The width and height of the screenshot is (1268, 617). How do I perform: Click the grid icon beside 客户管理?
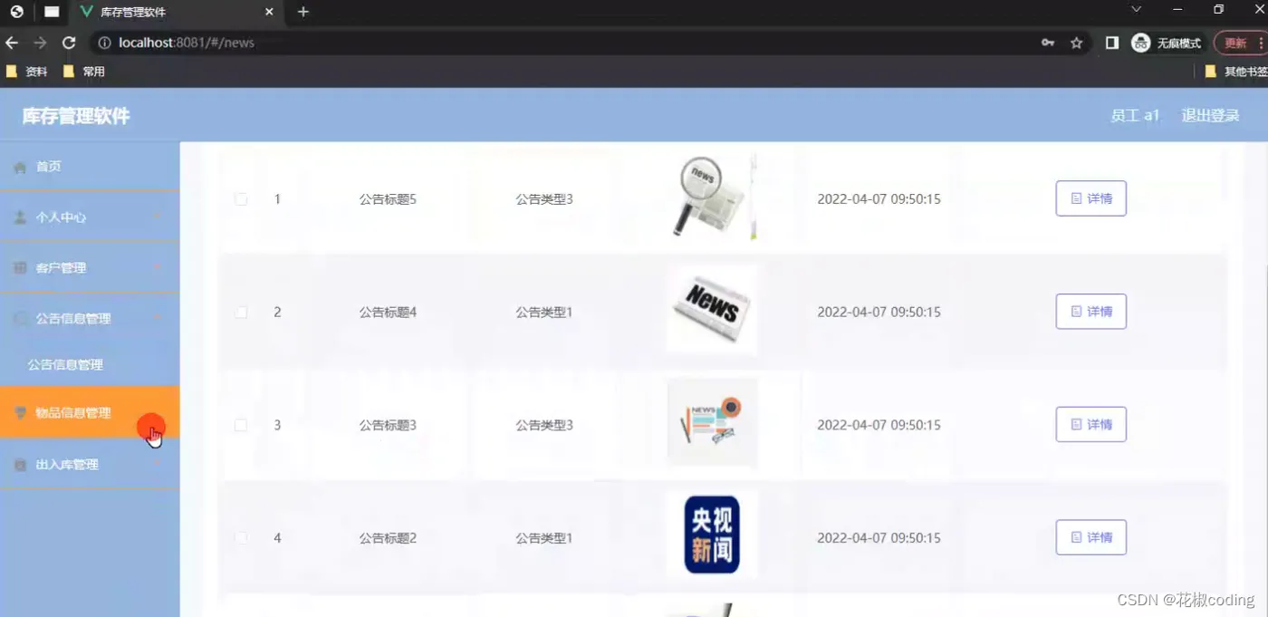20,268
